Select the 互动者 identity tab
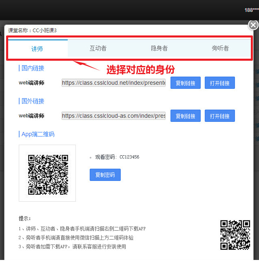Viewport: 259px width, 262px height. [x=98, y=48]
